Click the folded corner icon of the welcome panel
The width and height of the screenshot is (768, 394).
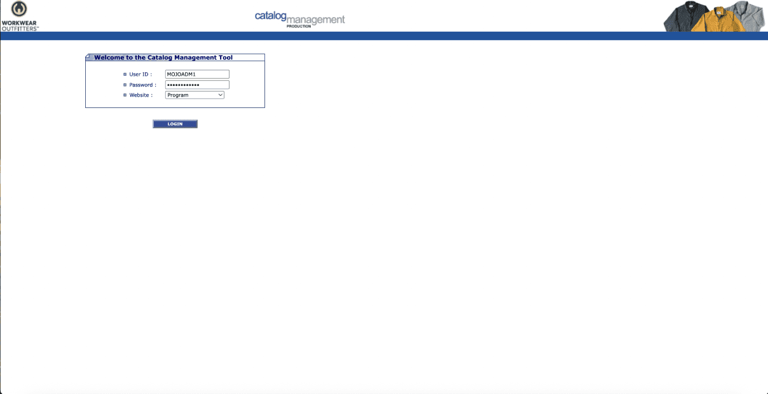[89, 57]
